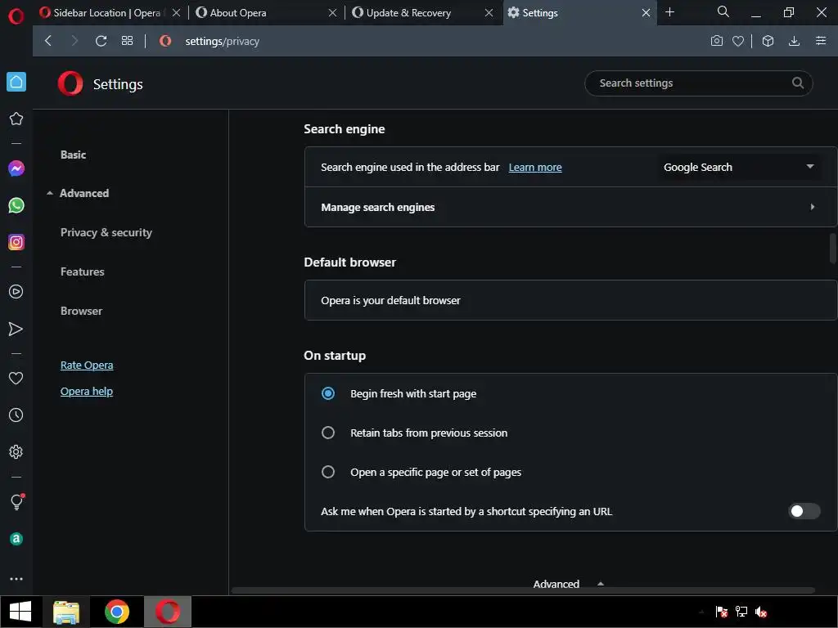
Task: Open WhatsApp from the sidebar
Action: tap(16, 205)
